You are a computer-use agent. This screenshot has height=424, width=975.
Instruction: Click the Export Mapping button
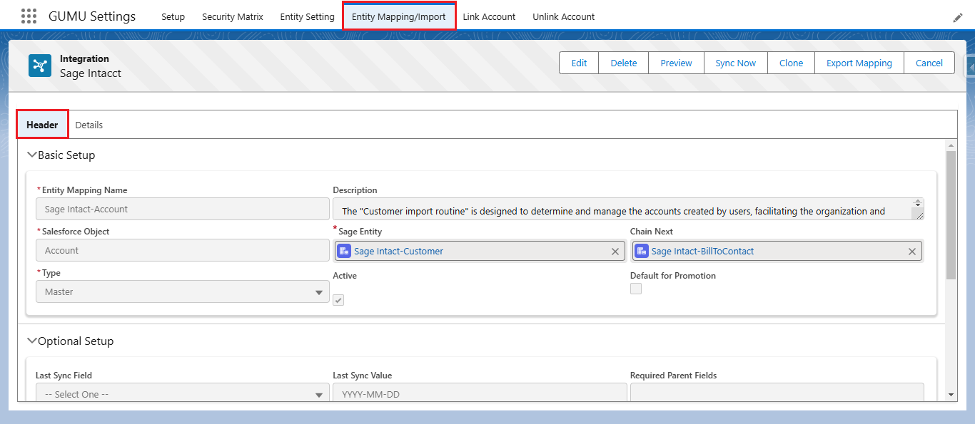click(x=859, y=63)
